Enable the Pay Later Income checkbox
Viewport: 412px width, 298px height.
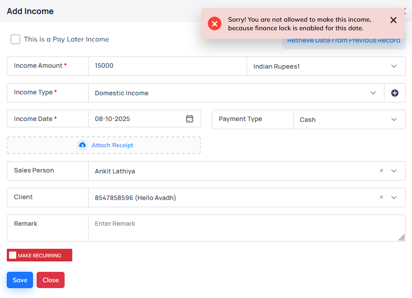tap(15, 39)
